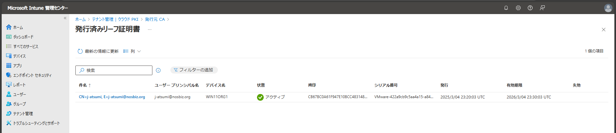This screenshot has height=133, width=616.
Task: Refresh list with 最新の情報に更新
Action: click(x=98, y=51)
